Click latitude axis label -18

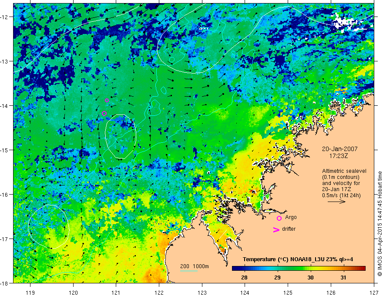tap(4, 283)
